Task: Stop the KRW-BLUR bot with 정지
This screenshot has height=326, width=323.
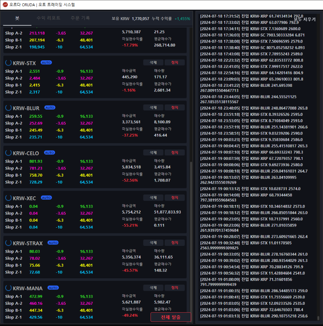Action: 175,108
